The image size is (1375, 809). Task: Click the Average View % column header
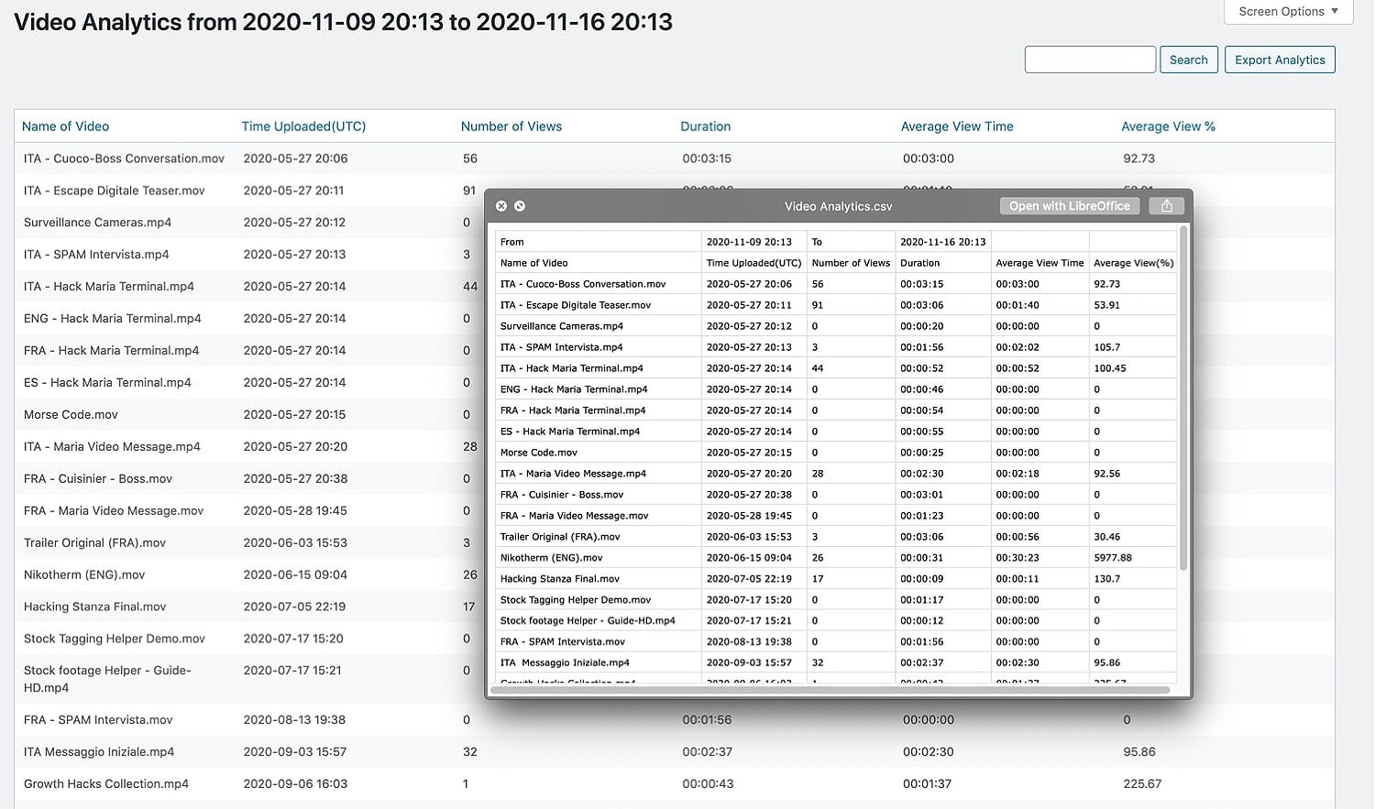[1168, 126]
